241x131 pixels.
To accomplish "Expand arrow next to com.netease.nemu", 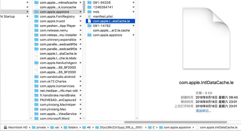I will tap(81, 30).
